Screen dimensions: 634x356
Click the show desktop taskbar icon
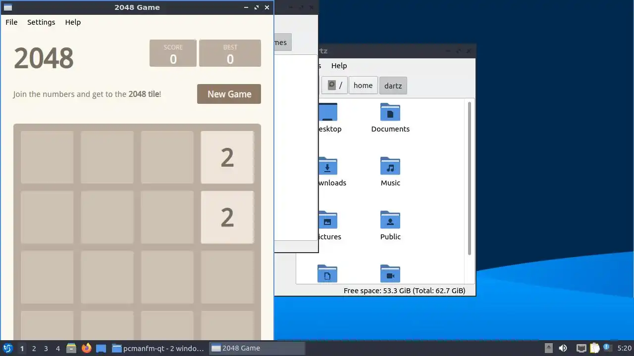[101, 348]
